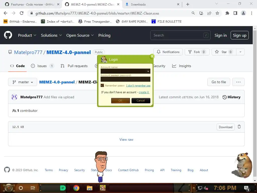Viewport: 257px width, 193px height.
Task: Open the Matelpro777 owner link
Action: (x=28, y=52)
